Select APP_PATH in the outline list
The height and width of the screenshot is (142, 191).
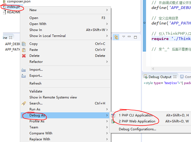pos(13,49)
